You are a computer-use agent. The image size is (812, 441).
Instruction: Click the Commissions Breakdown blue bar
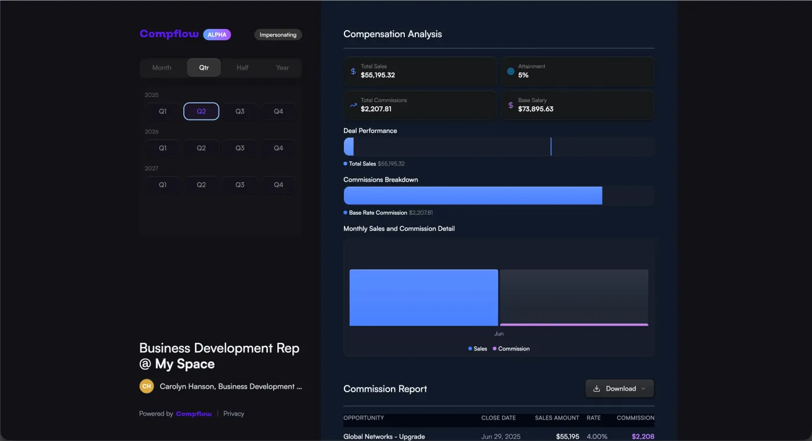473,196
